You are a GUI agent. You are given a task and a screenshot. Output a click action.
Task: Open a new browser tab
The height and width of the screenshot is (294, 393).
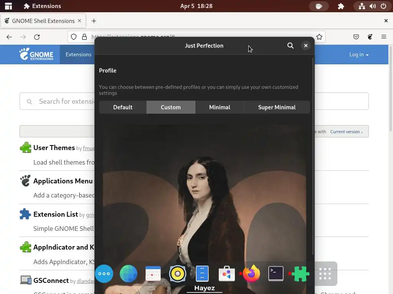coord(94,21)
